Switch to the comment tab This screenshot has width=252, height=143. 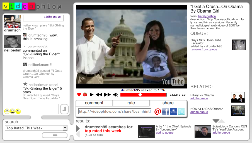tap(94, 103)
